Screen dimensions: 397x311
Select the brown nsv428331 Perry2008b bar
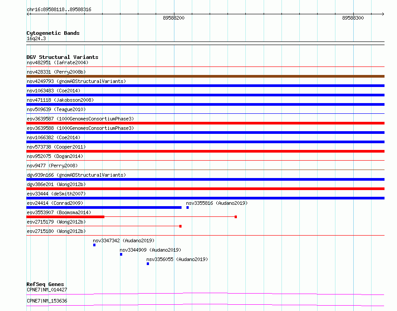205,76
